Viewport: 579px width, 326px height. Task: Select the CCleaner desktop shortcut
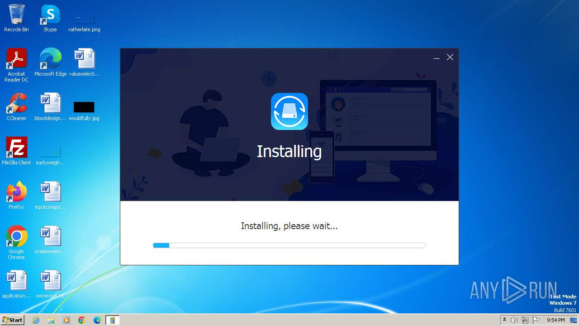[16, 107]
